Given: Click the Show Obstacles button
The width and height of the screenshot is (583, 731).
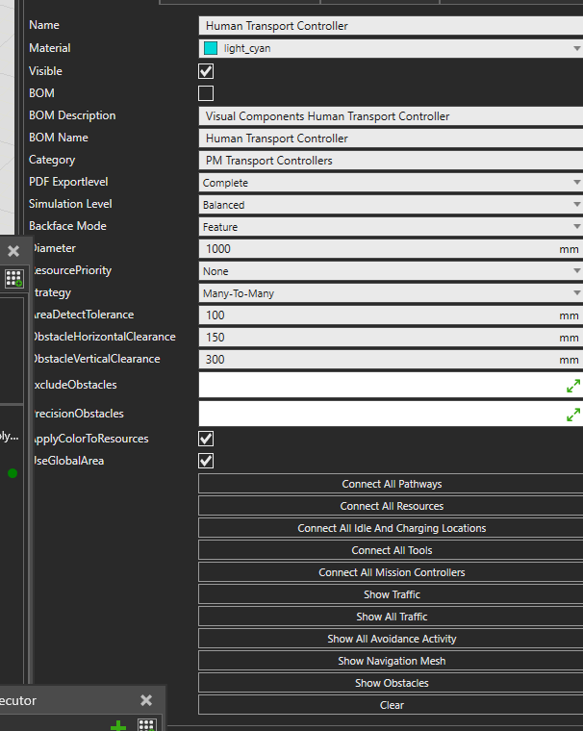Looking at the screenshot, I should pos(391,683).
